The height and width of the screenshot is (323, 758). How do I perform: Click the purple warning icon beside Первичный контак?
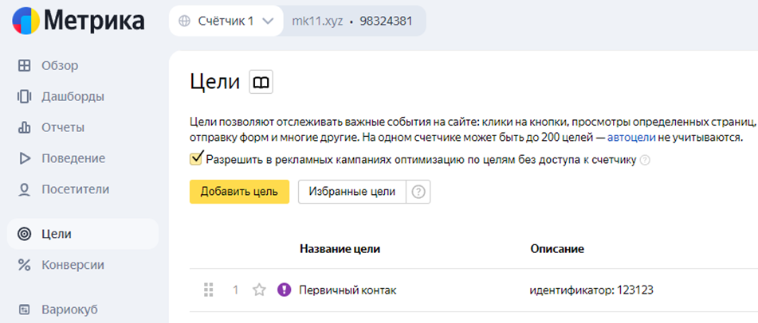pos(285,290)
